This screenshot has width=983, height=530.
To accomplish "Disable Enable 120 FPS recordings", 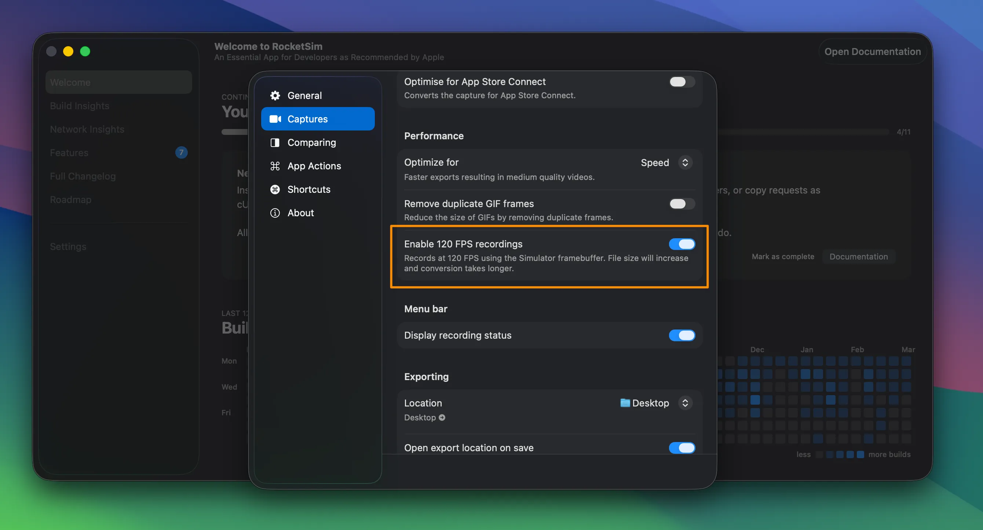I will 682,244.
